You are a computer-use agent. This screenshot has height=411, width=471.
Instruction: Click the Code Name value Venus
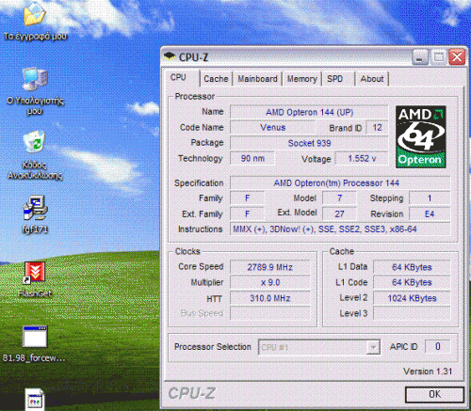(x=272, y=128)
